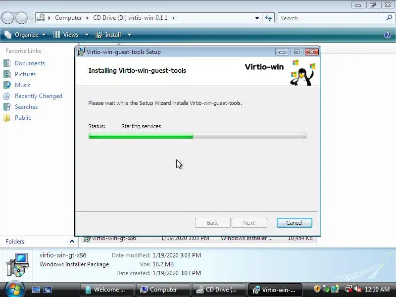The height and width of the screenshot is (297, 396).
Task: Click CD Drive (D:) virtio-win-0.1.1 breadcrumb
Action: (x=130, y=18)
